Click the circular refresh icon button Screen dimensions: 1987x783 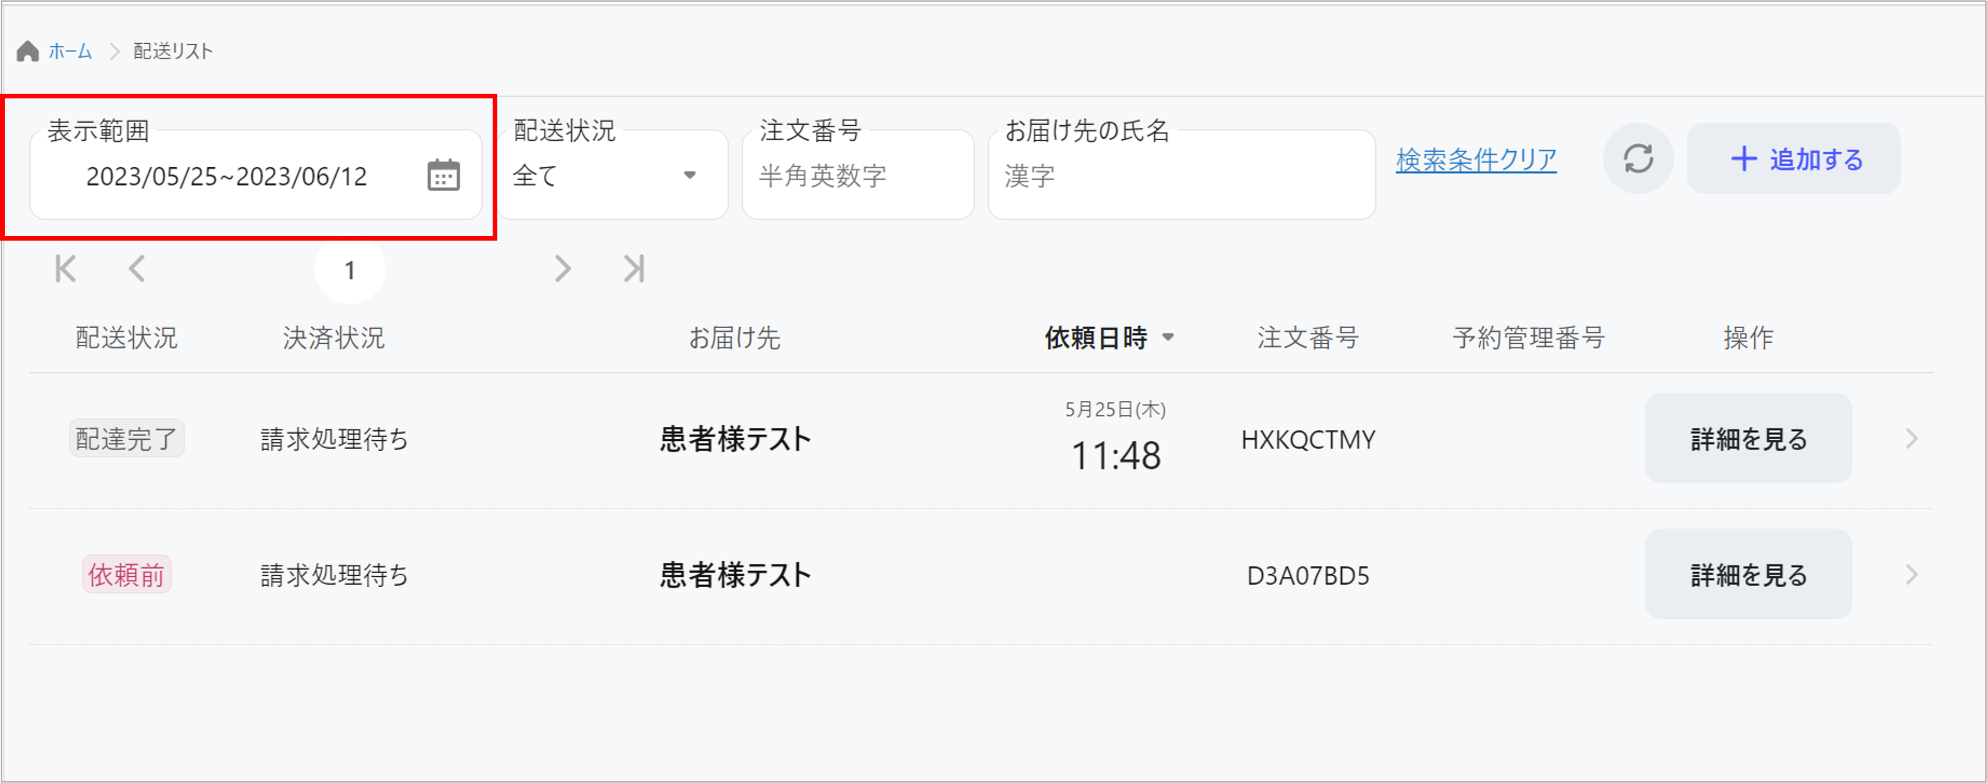pyautogui.click(x=1638, y=159)
